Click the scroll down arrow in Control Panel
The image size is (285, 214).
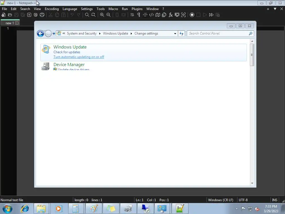coord(252,183)
